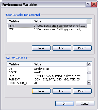Click Variable column header in System variables list

(x=20, y=64)
